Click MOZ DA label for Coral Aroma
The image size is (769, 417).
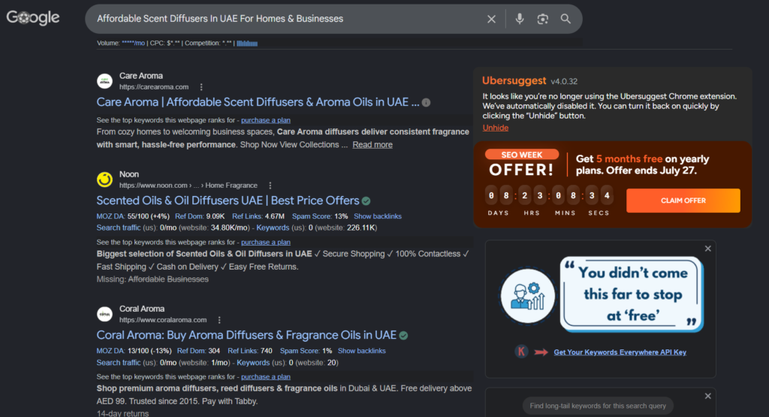coord(111,351)
